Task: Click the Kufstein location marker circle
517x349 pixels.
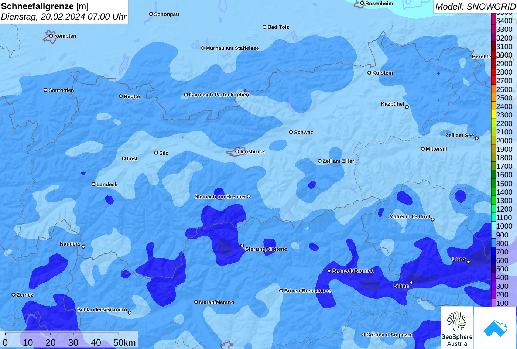Action: point(369,73)
